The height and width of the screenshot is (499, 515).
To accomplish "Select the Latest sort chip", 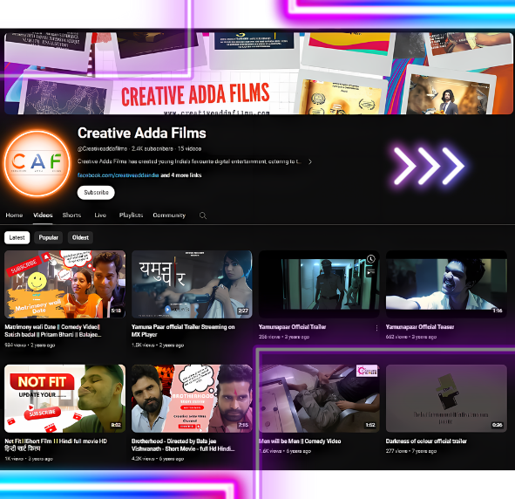I will pos(17,237).
